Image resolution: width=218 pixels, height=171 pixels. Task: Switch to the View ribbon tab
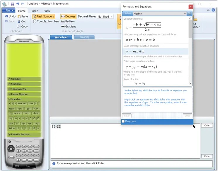click(47, 11)
